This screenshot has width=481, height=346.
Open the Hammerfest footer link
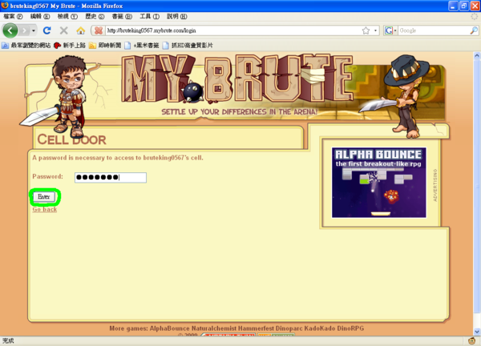(257, 328)
